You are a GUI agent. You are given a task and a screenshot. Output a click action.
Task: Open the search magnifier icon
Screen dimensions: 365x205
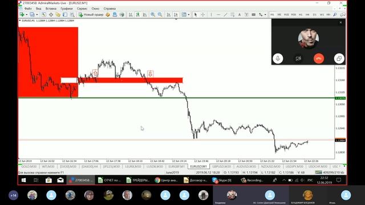335,15
